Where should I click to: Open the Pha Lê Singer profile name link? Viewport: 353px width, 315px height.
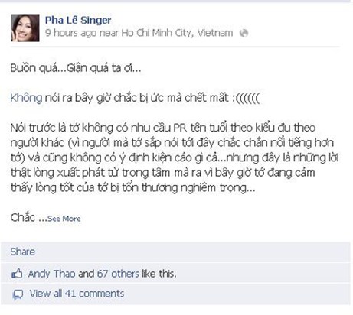click(78, 20)
